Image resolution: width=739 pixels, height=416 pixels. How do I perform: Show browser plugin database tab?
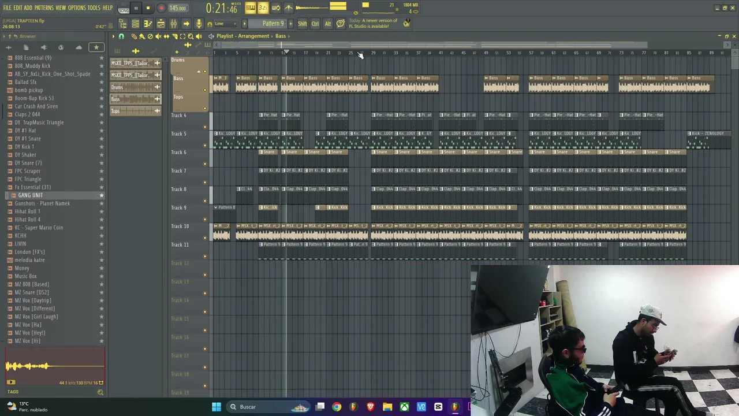coord(43,47)
